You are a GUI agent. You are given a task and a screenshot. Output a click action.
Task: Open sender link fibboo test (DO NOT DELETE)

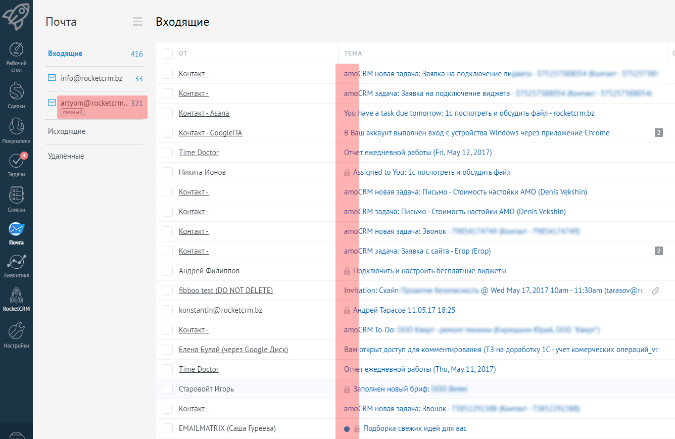(226, 290)
